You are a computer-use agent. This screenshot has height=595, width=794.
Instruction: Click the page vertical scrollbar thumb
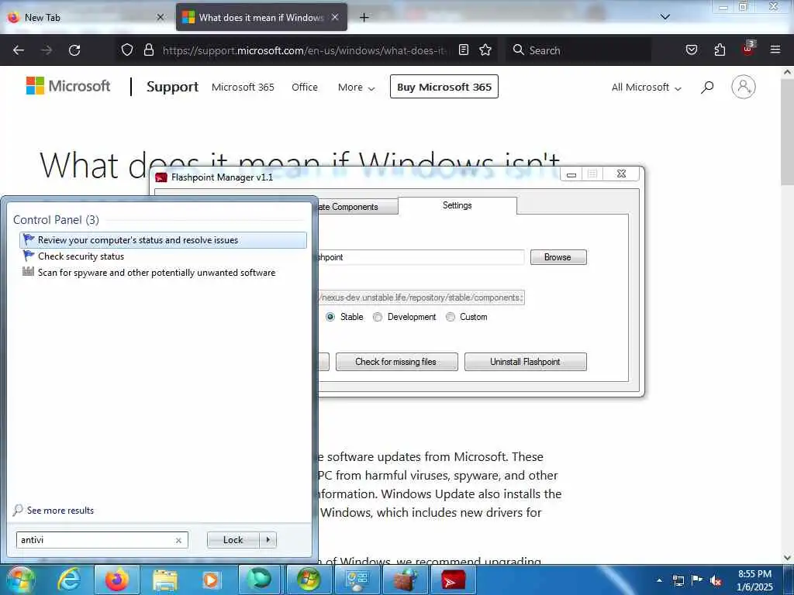pos(787,132)
